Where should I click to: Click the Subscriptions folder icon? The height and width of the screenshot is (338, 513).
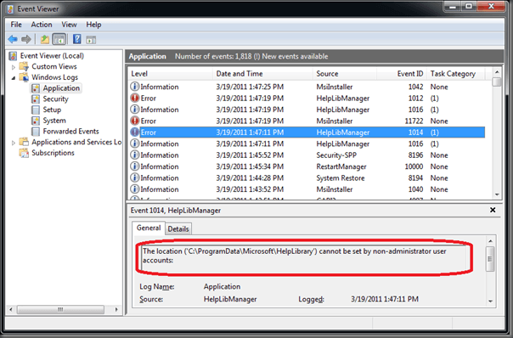(x=24, y=153)
